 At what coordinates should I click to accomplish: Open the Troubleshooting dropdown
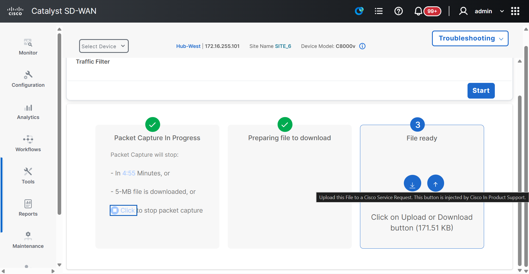470,38
